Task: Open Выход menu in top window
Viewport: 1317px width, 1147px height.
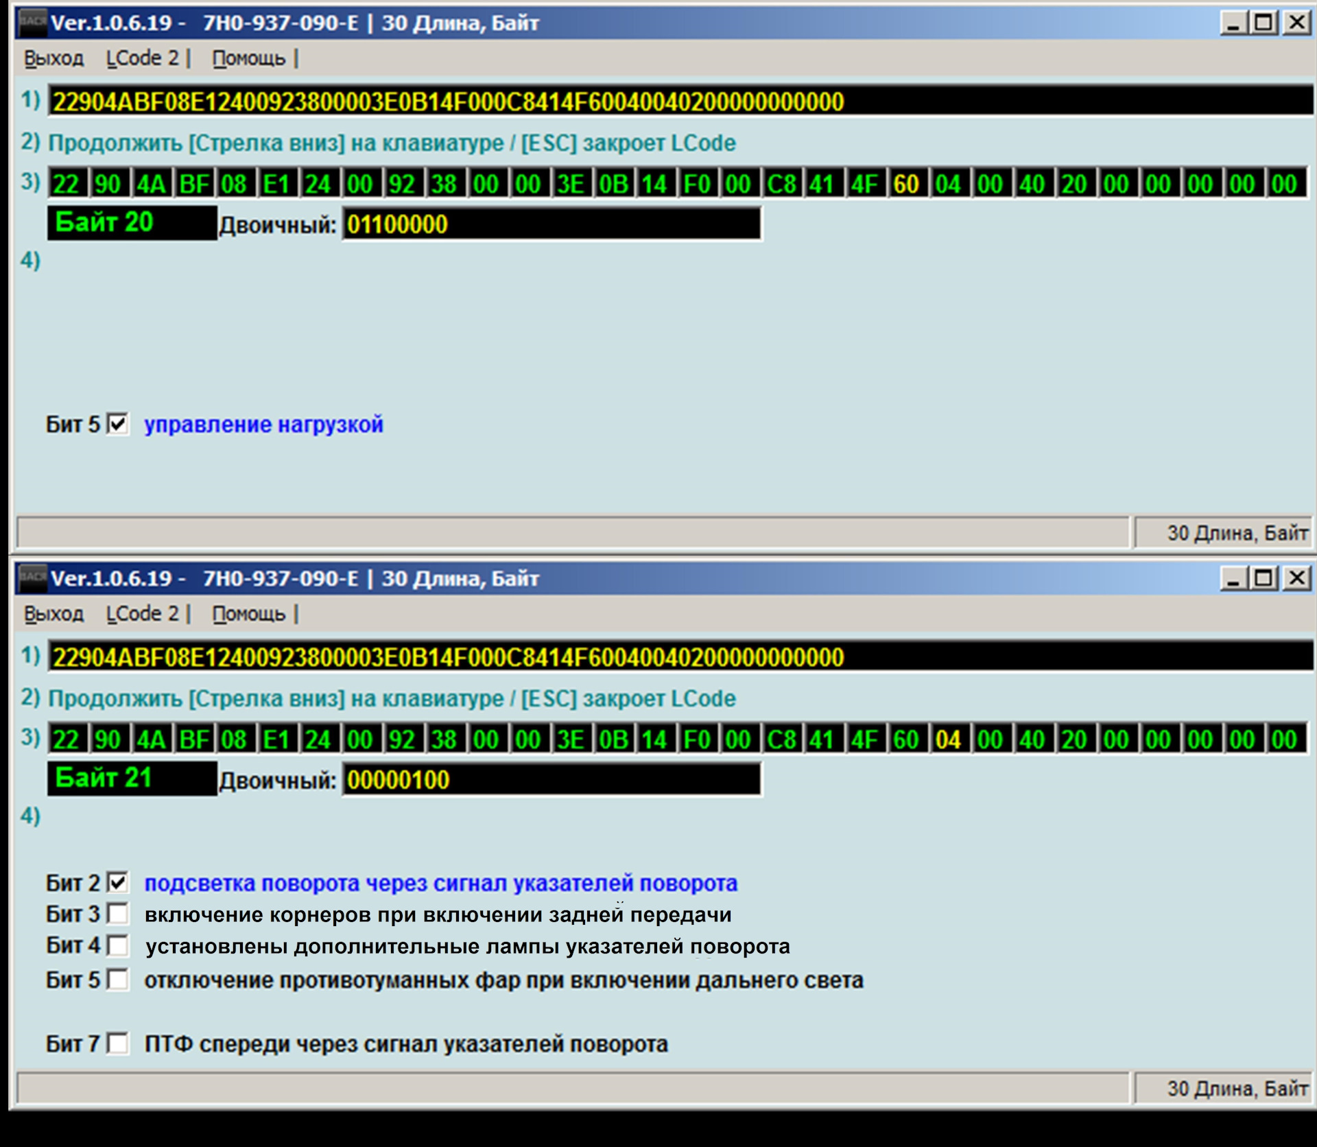Action: pos(54,59)
